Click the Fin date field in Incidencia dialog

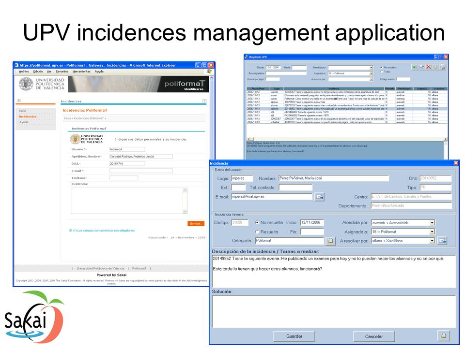(x=312, y=232)
